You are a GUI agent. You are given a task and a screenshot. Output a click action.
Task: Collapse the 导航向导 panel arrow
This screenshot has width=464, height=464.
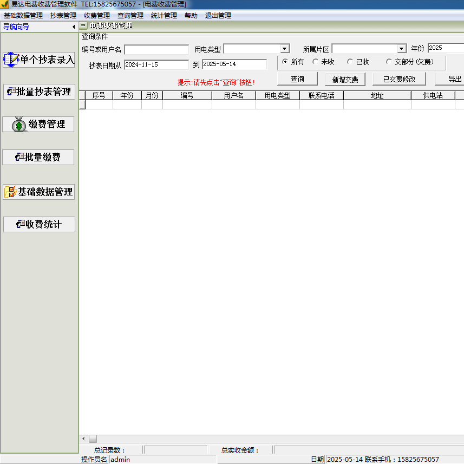click(74, 27)
